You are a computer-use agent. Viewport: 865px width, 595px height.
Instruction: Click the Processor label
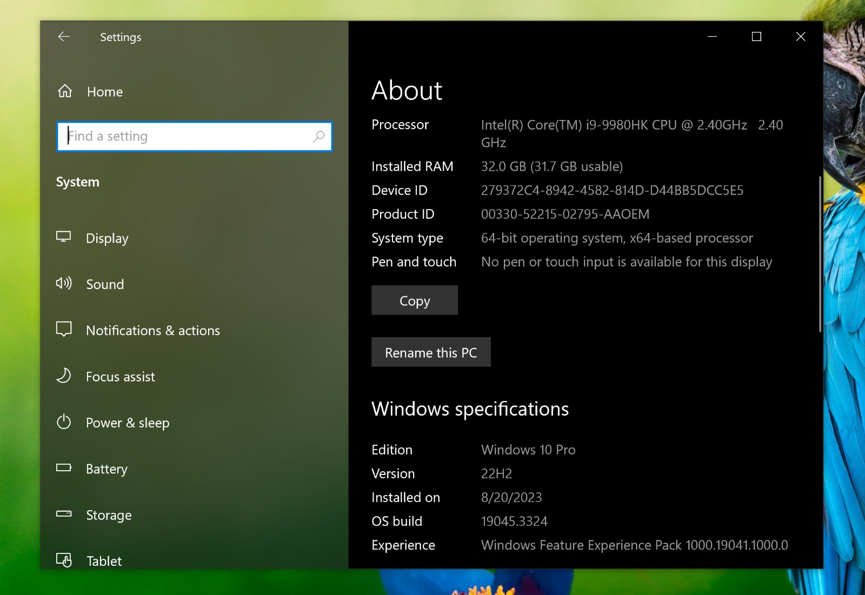click(x=400, y=125)
